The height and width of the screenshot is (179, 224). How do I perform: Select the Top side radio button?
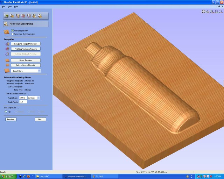tap(6, 112)
